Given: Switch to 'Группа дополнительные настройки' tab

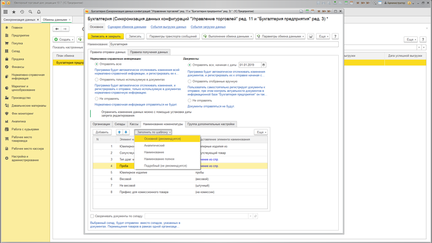Looking at the screenshot, I should (x=211, y=124).
